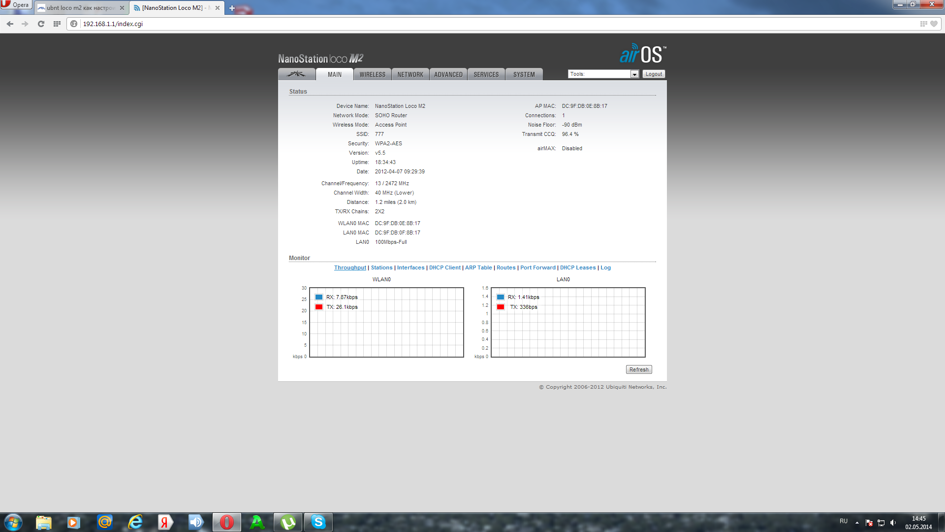The image size is (945, 532).
Task: Switch to the NETWORK tab
Action: [x=410, y=74]
